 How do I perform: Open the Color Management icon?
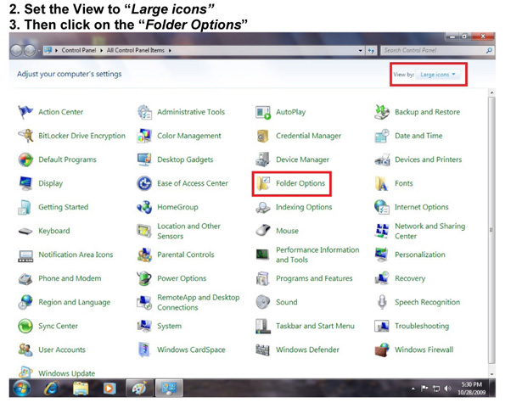[x=144, y=136]
